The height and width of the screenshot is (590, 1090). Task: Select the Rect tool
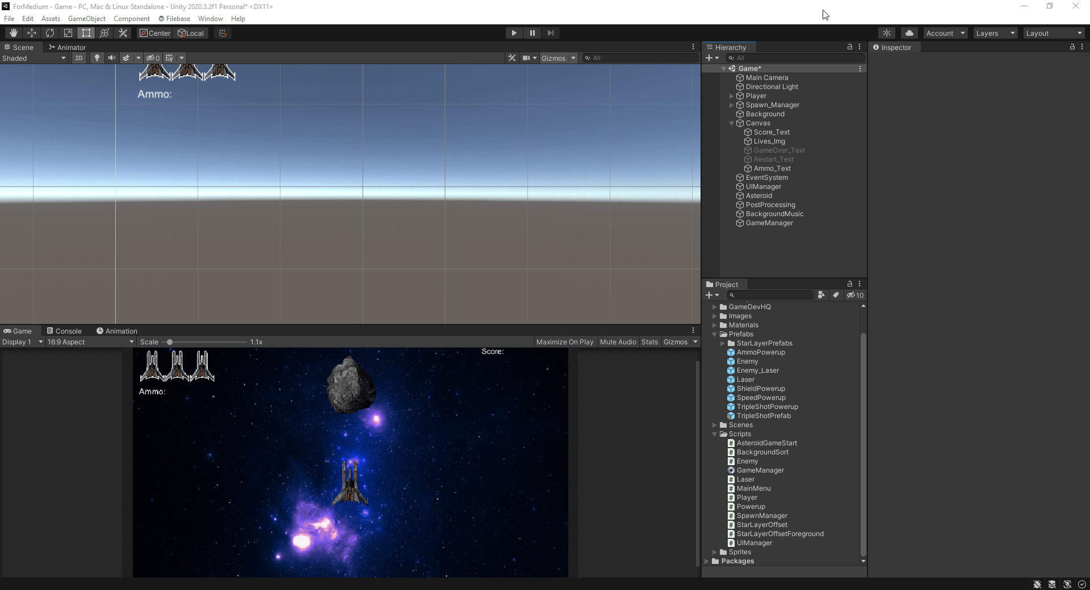point(86,33)
